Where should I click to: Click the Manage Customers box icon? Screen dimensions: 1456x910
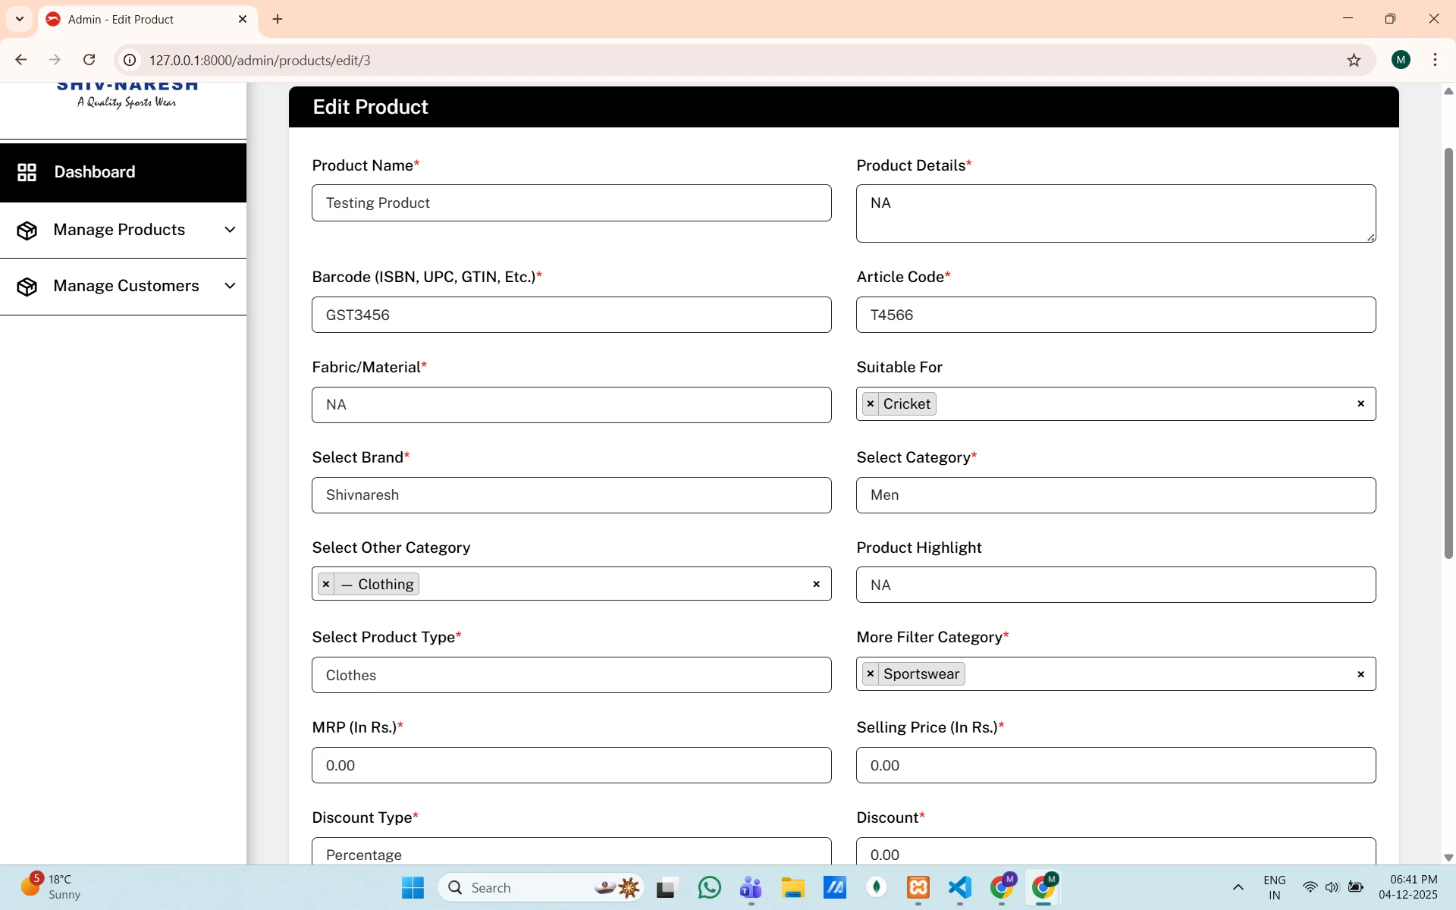pos(27,287)
